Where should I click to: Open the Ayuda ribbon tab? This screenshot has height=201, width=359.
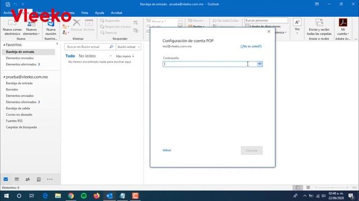[100, 13]
